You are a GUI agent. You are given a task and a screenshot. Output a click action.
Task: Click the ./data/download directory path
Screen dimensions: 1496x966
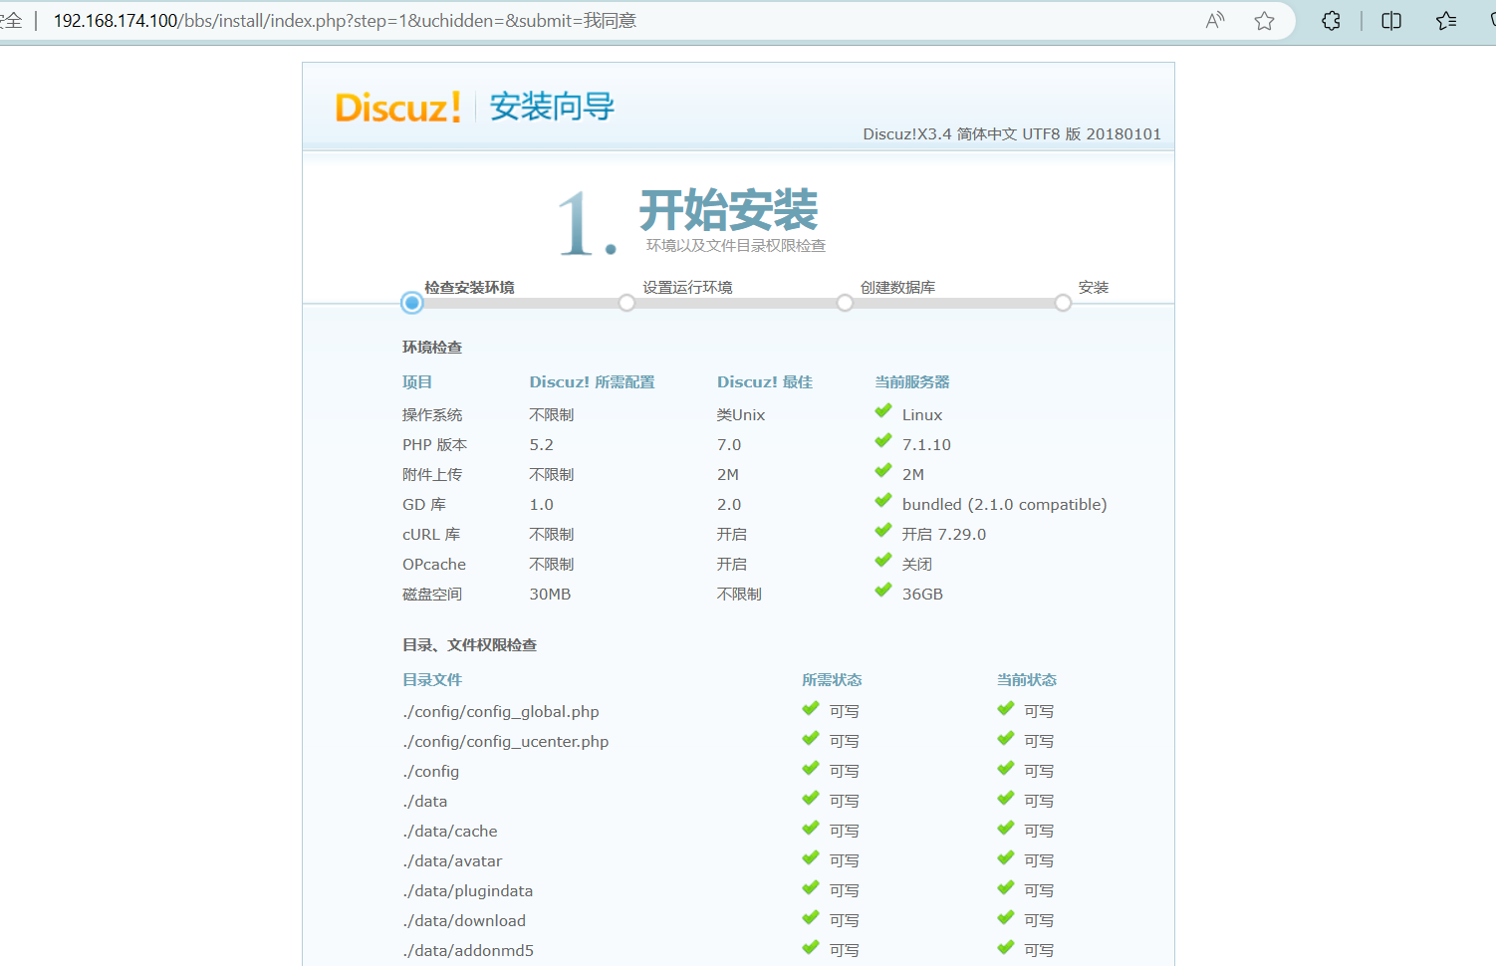tap(464, 921)
